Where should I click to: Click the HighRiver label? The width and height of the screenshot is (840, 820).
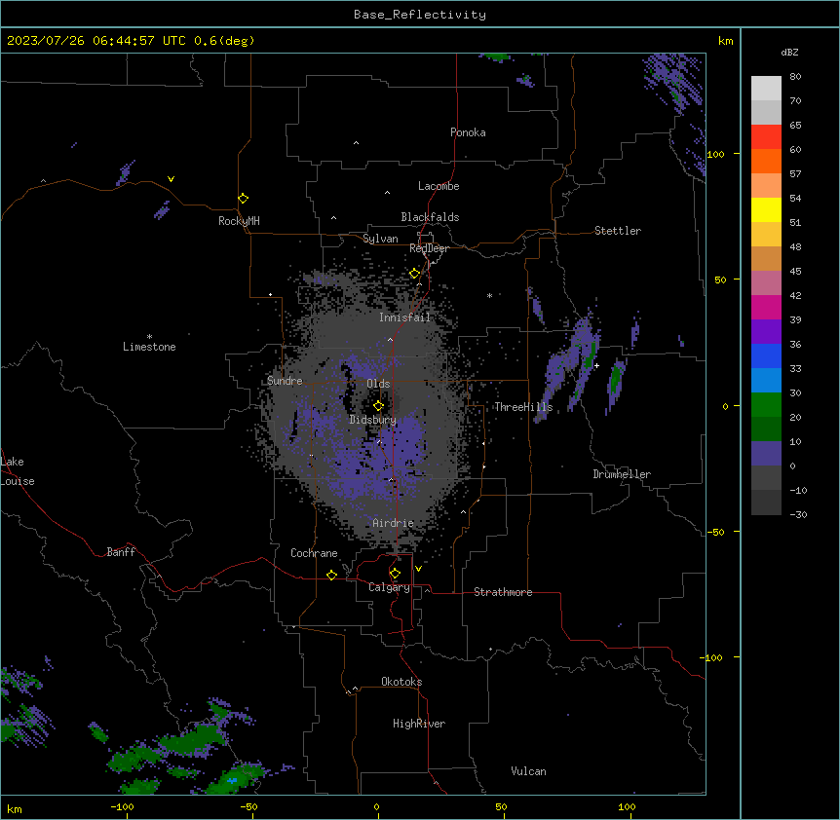pyautogui.click(x=419, y=724)
